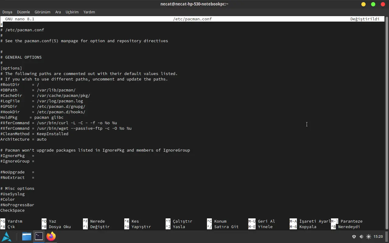Click the # GENERAL OPTIONS comment line
Screen dimensions: 389x243
pos(21,57)
